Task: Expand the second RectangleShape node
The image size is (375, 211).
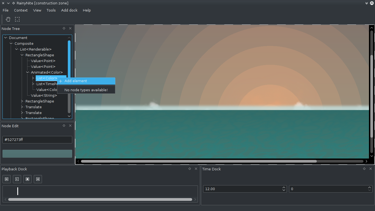Action: [x=22, y=101]
